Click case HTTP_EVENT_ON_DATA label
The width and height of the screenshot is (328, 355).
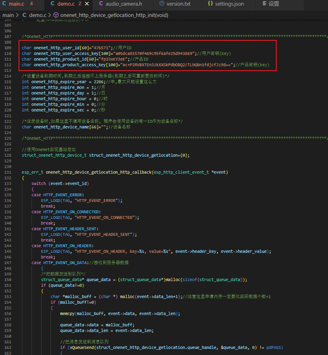tap(60, 263)
